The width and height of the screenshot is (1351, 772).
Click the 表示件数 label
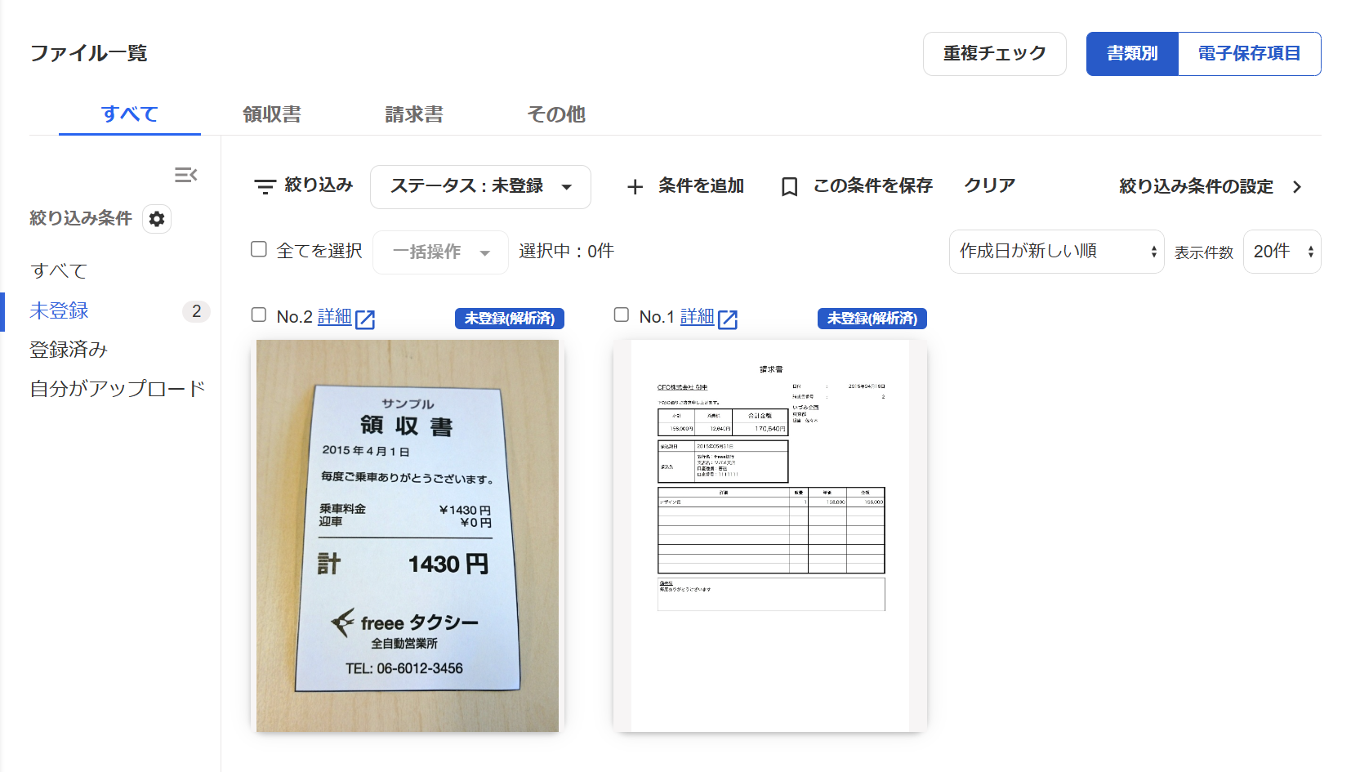coord(1204,253)
